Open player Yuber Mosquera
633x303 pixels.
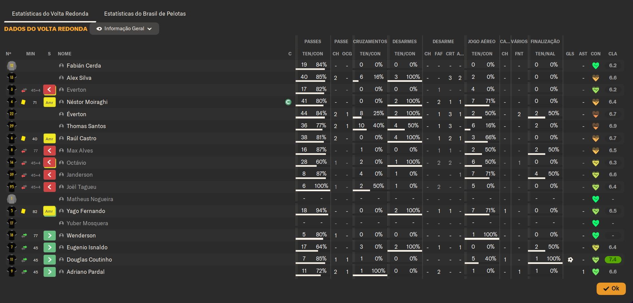(87, 223)
